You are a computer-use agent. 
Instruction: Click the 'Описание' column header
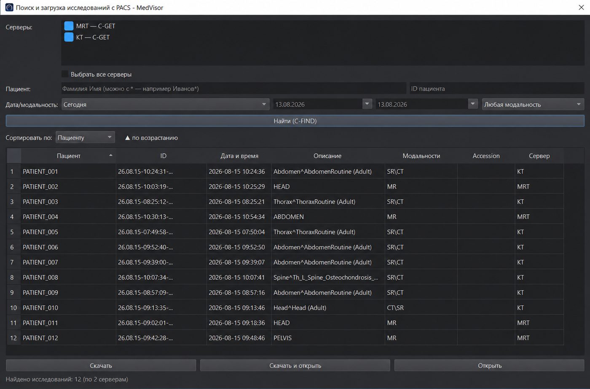[x=327, y=156]
